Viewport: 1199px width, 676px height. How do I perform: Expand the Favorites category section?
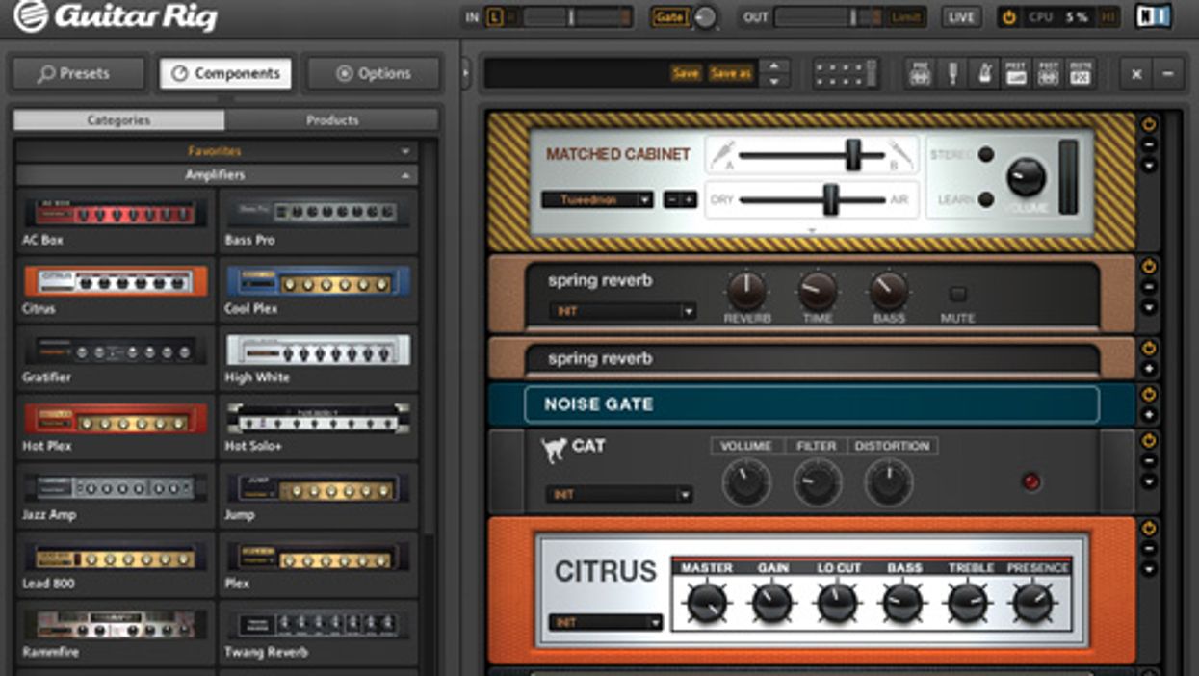click(x=405, y=151)
